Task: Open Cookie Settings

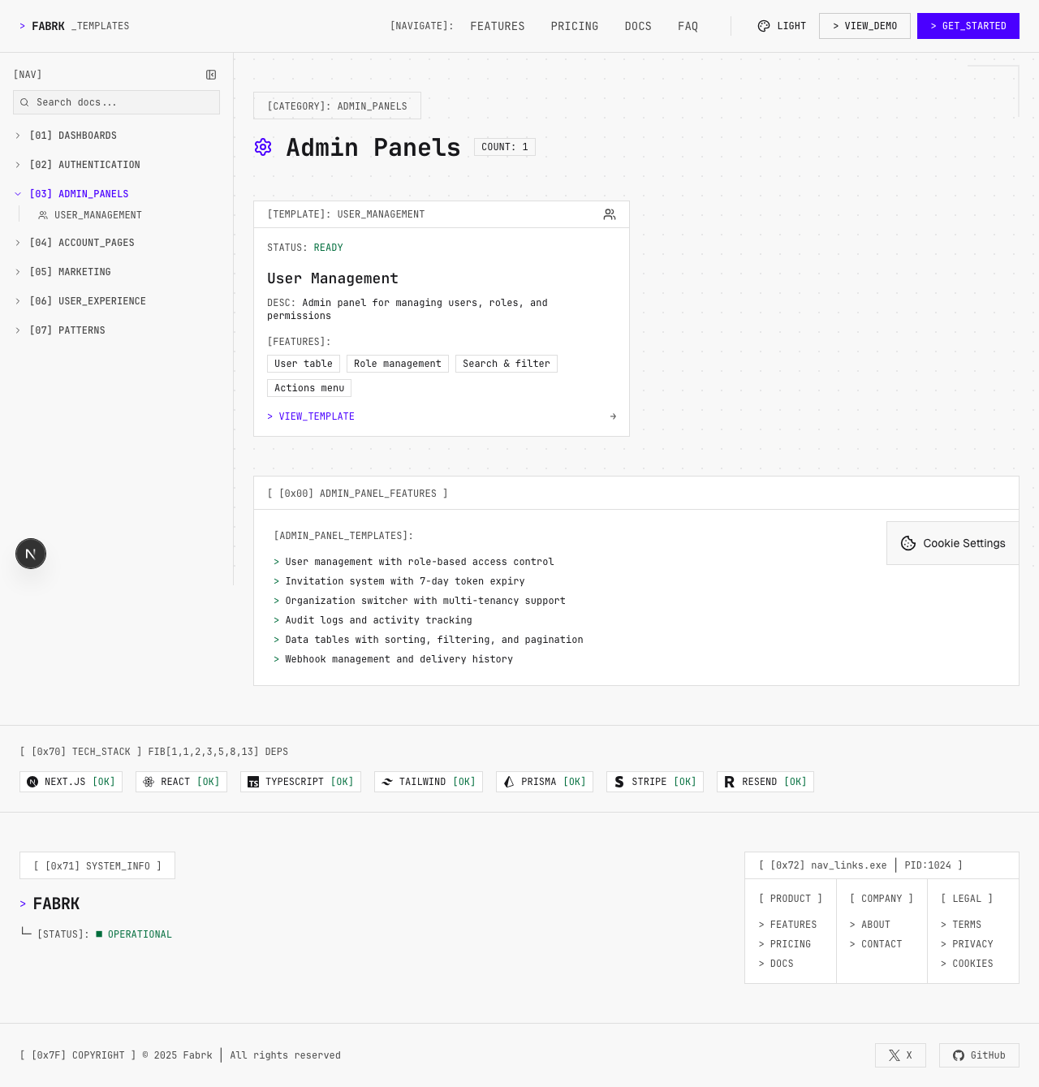Action: click(953, 543)
